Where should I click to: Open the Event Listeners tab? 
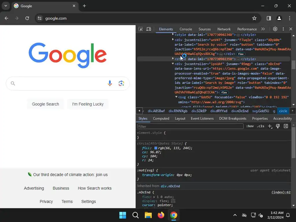(202, 118)
